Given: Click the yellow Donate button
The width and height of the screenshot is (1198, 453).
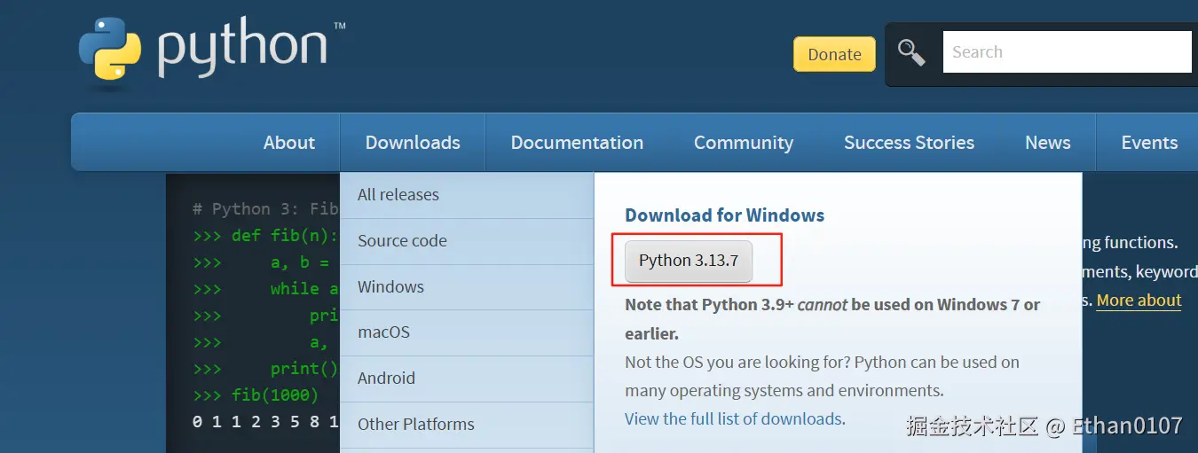Looking at the screenshot, I should pyautogui.click(x=834, y=54).
